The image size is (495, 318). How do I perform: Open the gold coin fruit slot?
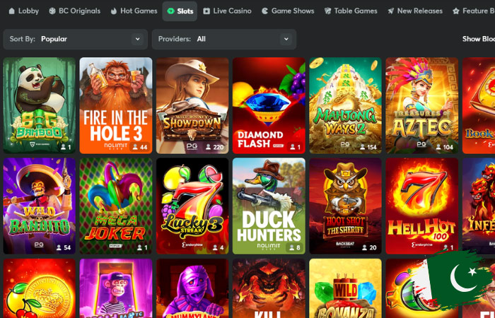pyautogui.click(x=40, y=288)
